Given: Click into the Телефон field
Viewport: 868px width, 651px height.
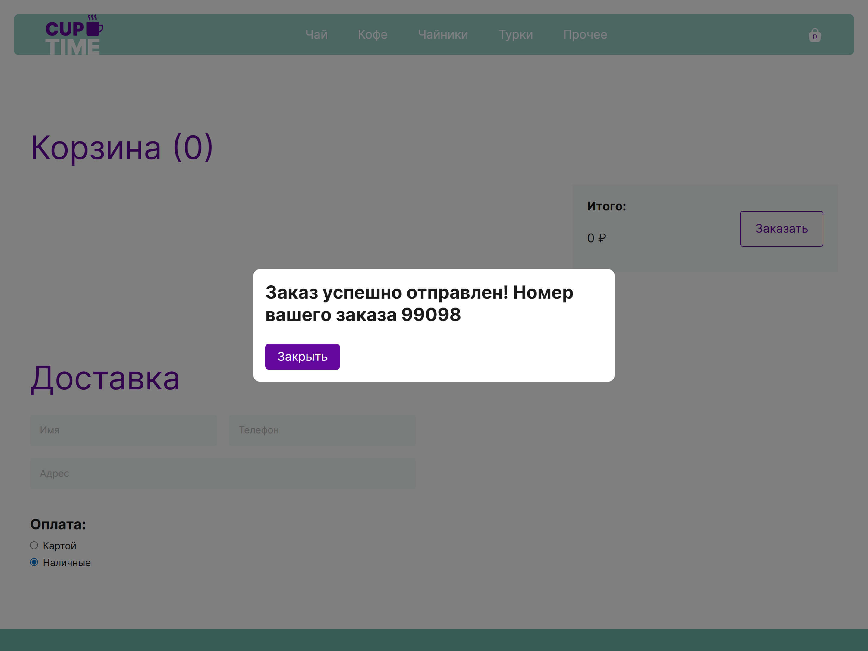Looking at the screenshot, I should (322, 430).
